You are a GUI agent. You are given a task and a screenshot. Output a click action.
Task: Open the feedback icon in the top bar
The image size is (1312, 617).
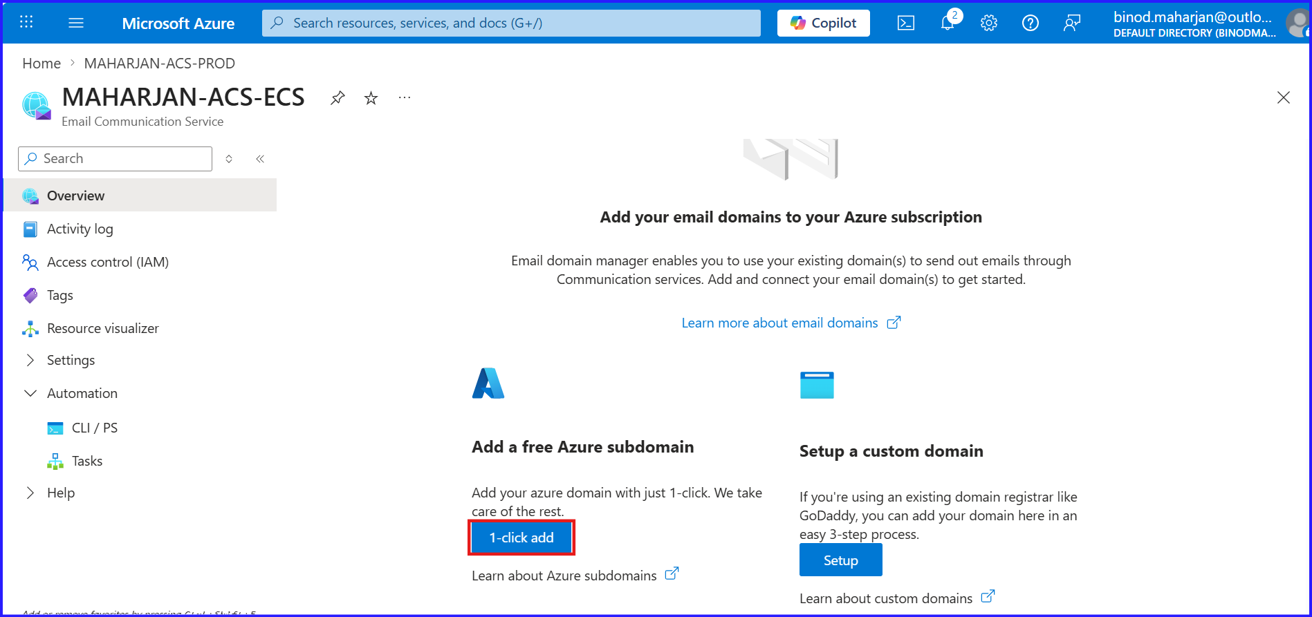tap(1072, 23)
